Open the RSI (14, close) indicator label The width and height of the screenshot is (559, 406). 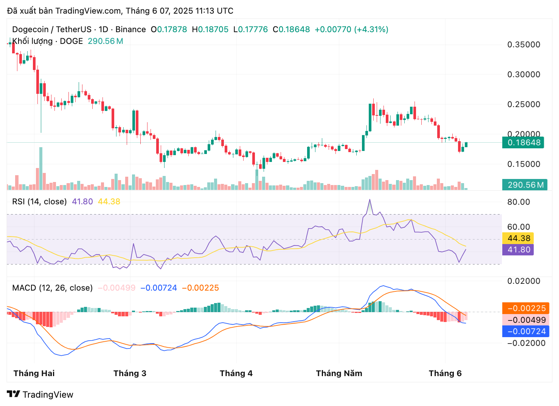[x=39, y=202]
